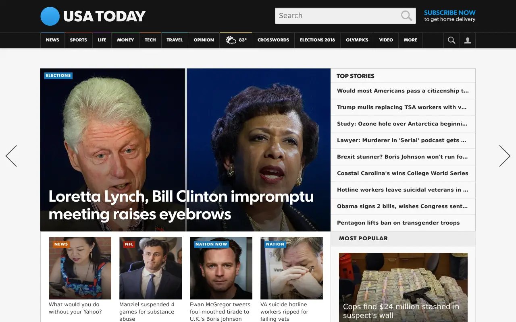Open the Money section tab
Image resolution: width=516 pixels, height=322 pixels.
click(x=125, y=40)
